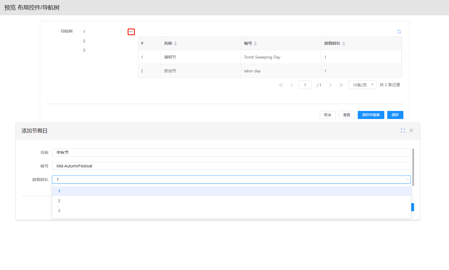Go to first page using double-left arrow

[x=281, y=85]
